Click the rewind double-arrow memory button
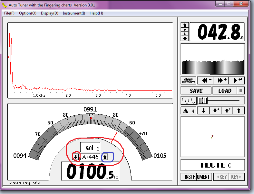 click(205, 80)
